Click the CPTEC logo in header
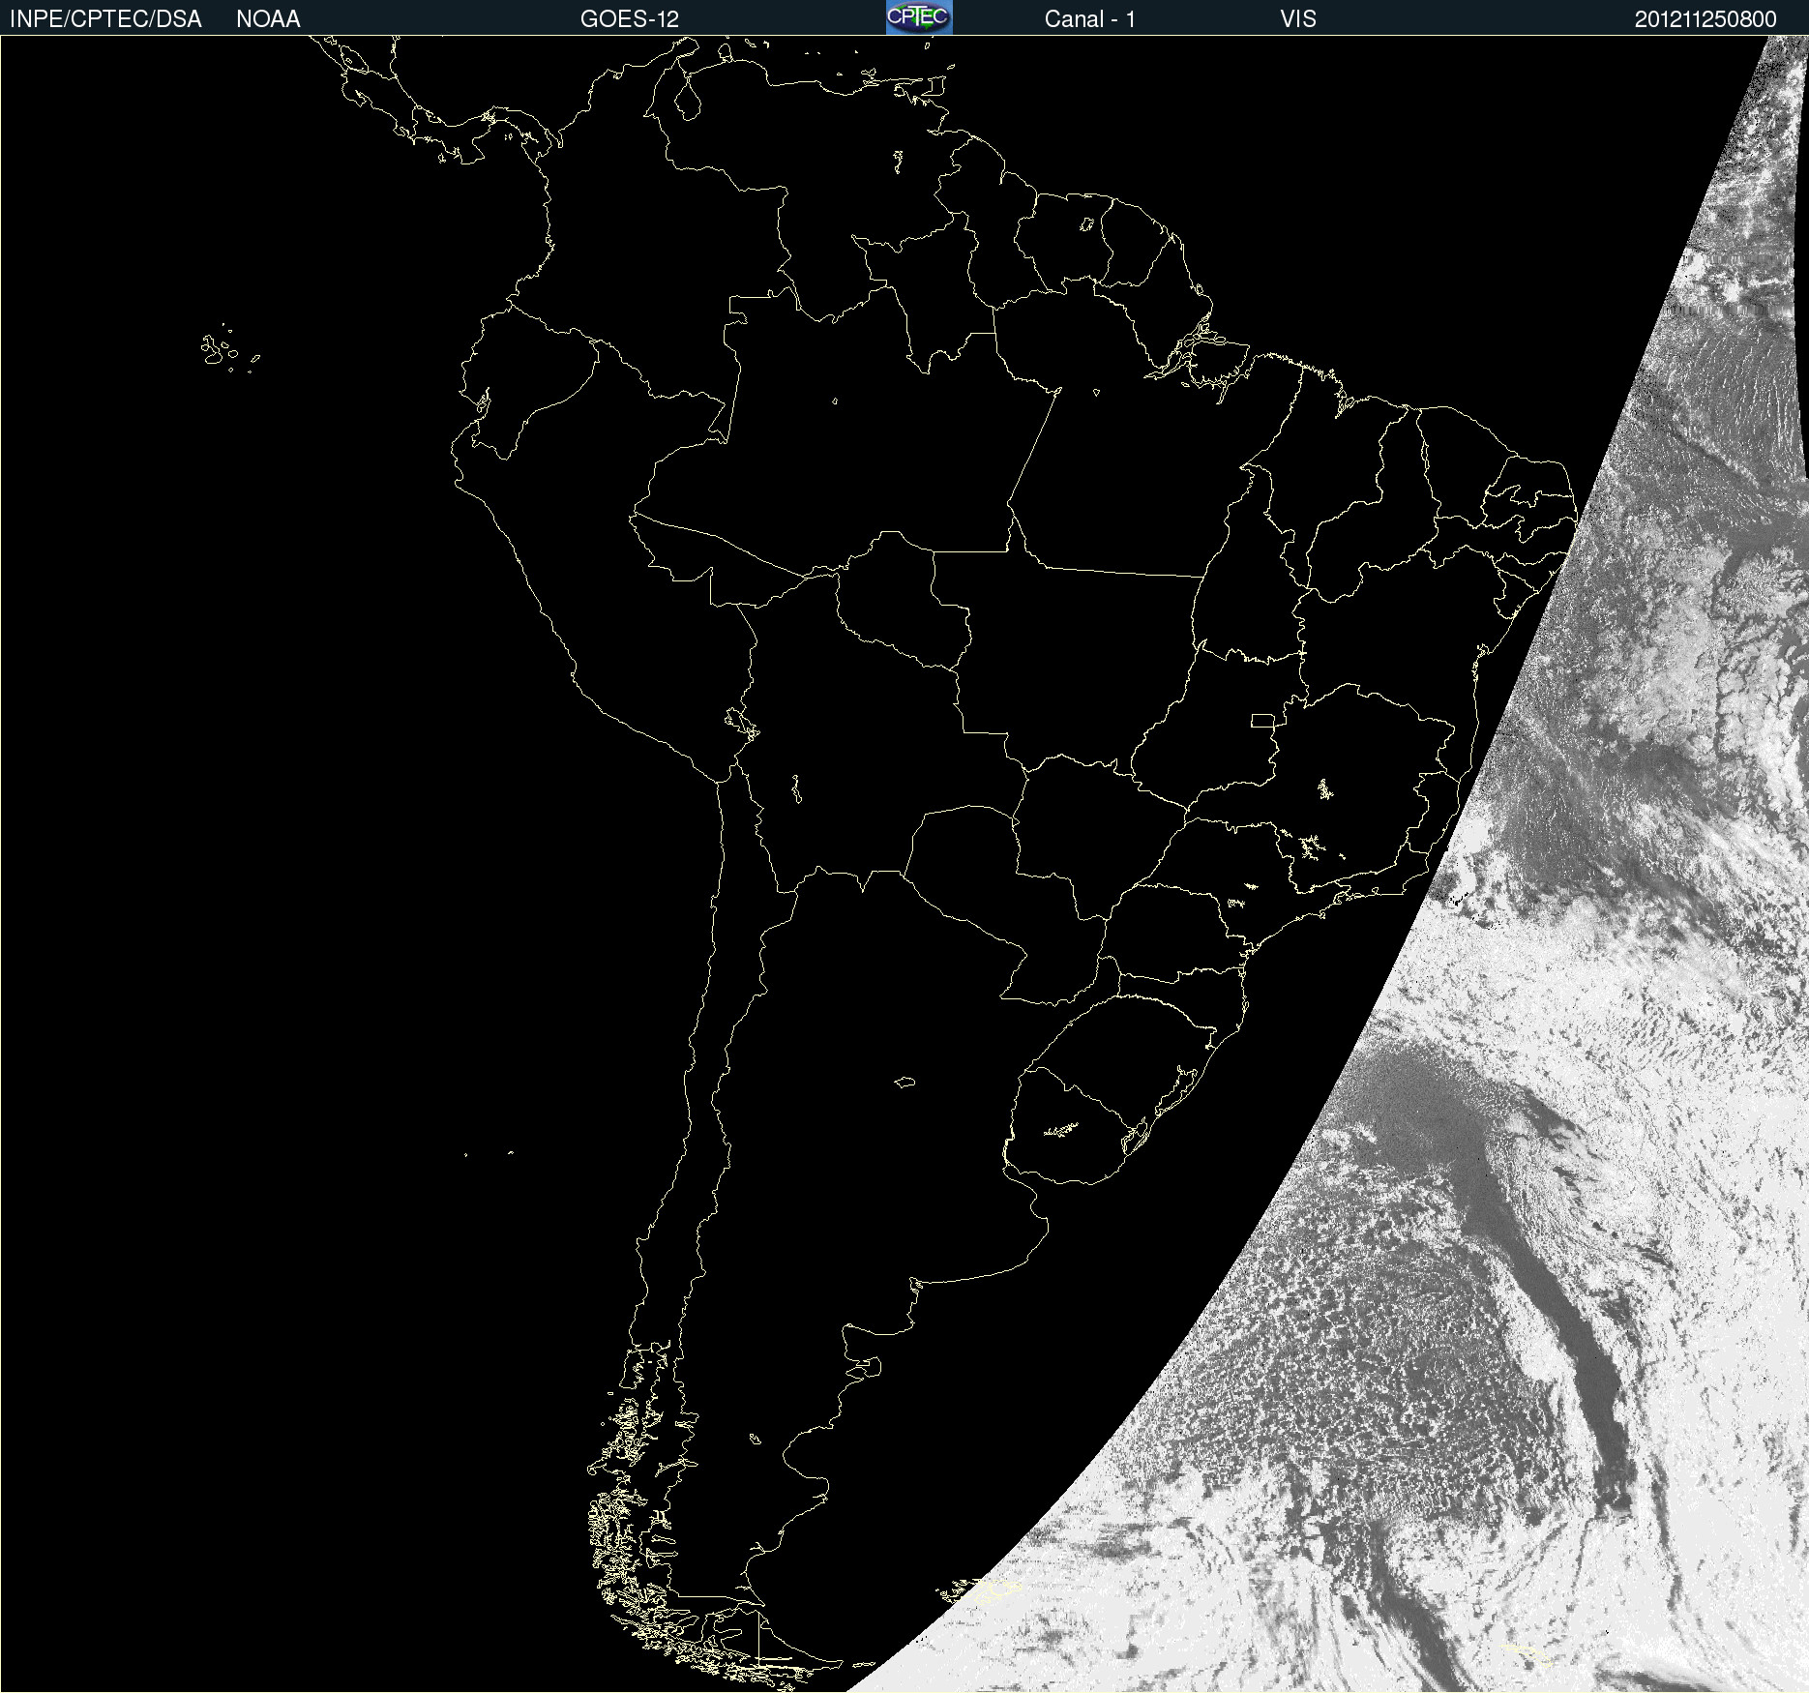The image size is (1809, 1693). (919, 17)
